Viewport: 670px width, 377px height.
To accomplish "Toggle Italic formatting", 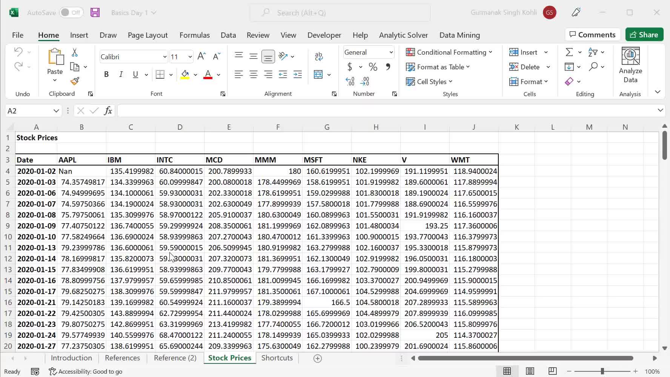I will click(121, 74).
